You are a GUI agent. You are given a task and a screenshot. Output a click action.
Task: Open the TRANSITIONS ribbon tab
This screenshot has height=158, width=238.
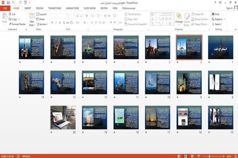(x=55, y=8)
